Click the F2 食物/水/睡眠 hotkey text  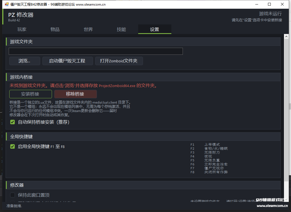point(209,148)
